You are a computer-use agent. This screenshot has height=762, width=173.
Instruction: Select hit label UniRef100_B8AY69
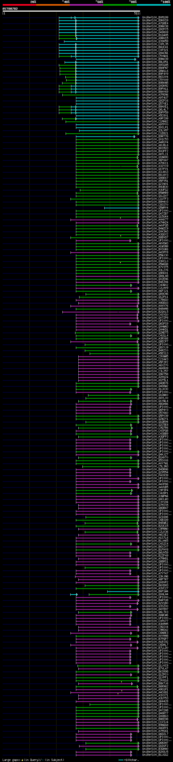[155, 92]
